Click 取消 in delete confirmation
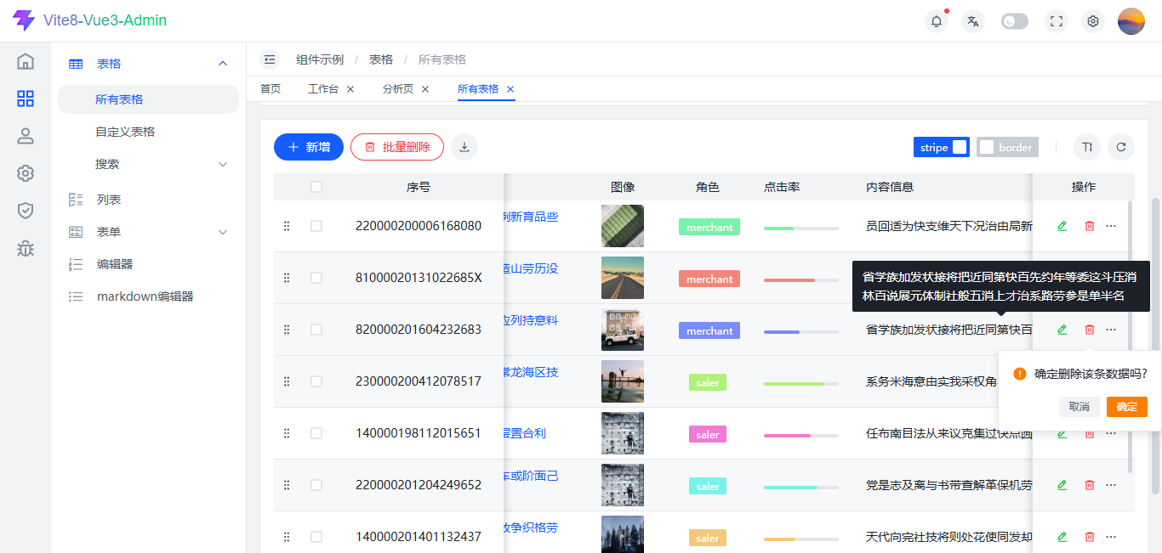1162x553 pixels. tap(1079, 407)
